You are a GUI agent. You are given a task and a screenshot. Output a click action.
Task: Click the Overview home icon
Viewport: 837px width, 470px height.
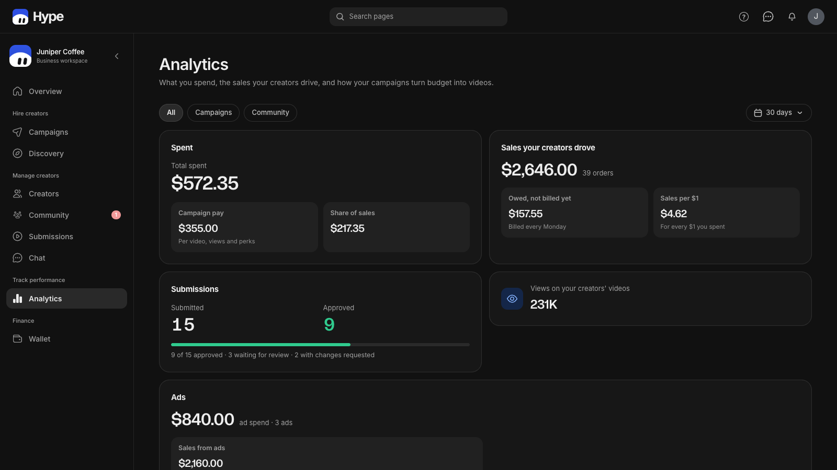18,91
